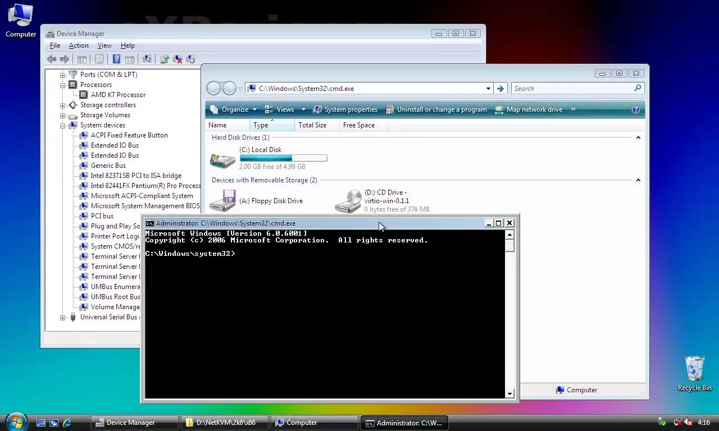Open Help menu in Device Manager
719x431 pixels.
tap(128, 45)
